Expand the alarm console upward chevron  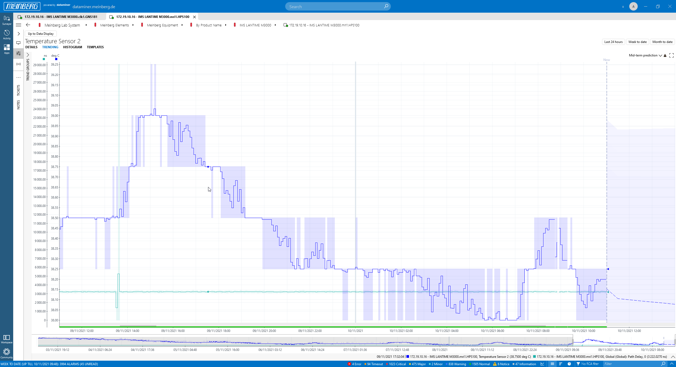(x=672, y=364)
